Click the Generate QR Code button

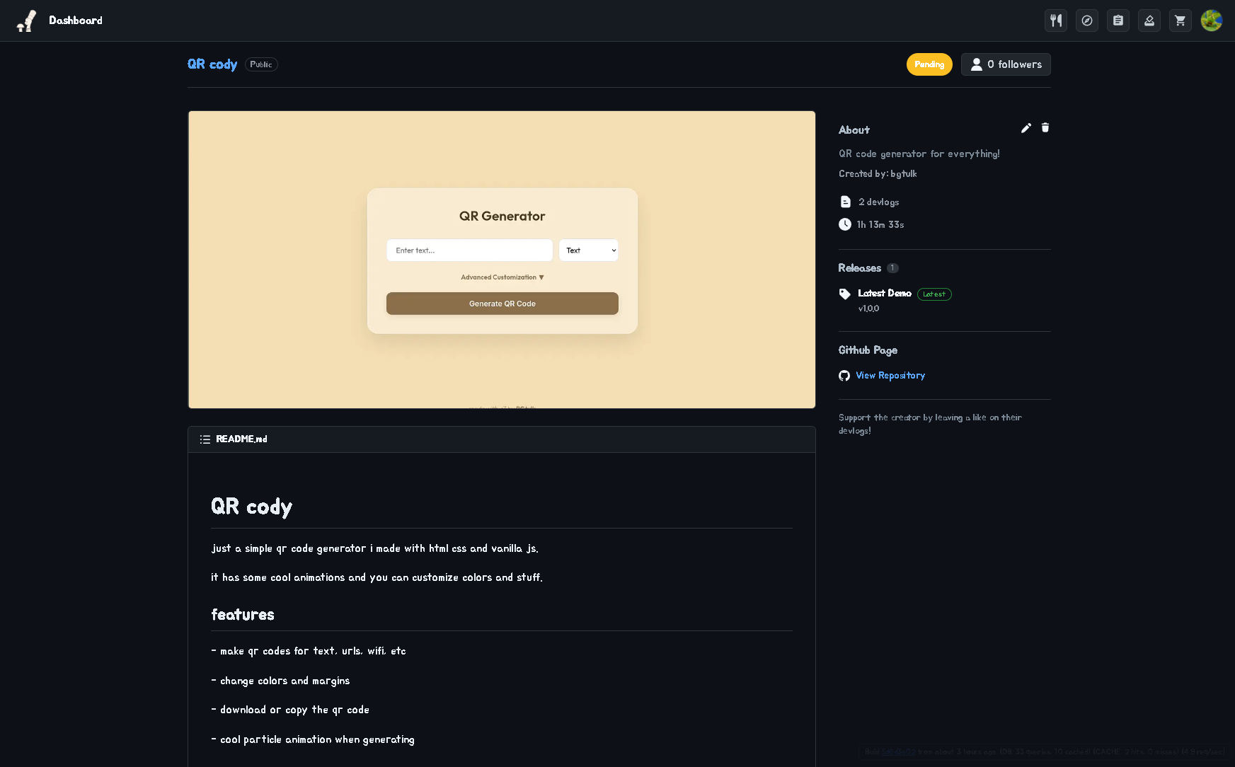point(502,304)
